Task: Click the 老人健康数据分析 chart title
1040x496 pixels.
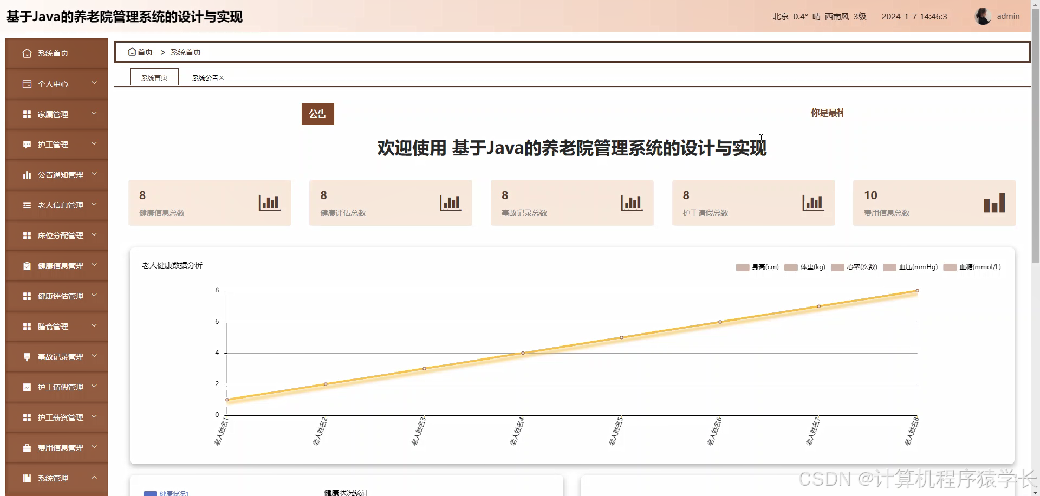Action: 172,265
